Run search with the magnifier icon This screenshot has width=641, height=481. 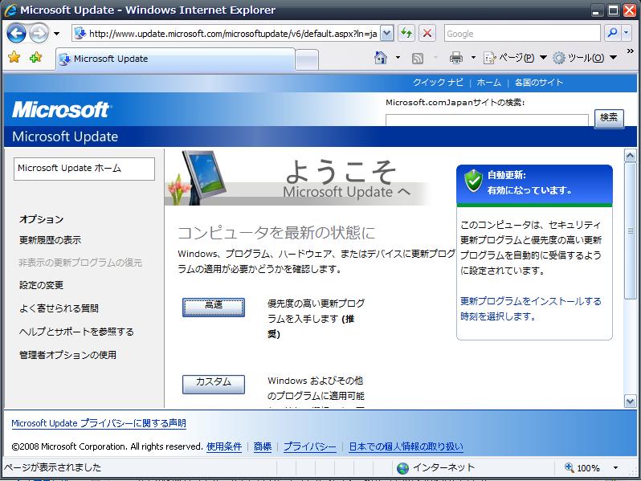(x=612, y=33)
